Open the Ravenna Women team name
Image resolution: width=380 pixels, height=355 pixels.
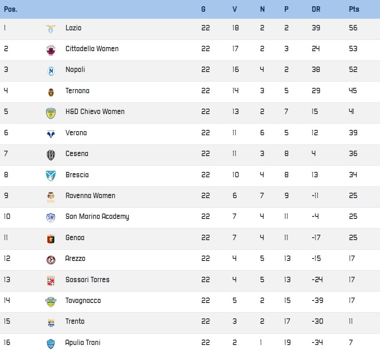90,196
